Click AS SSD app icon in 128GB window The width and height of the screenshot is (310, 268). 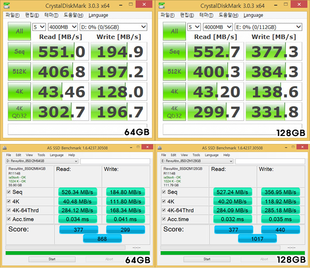(160, 148)
